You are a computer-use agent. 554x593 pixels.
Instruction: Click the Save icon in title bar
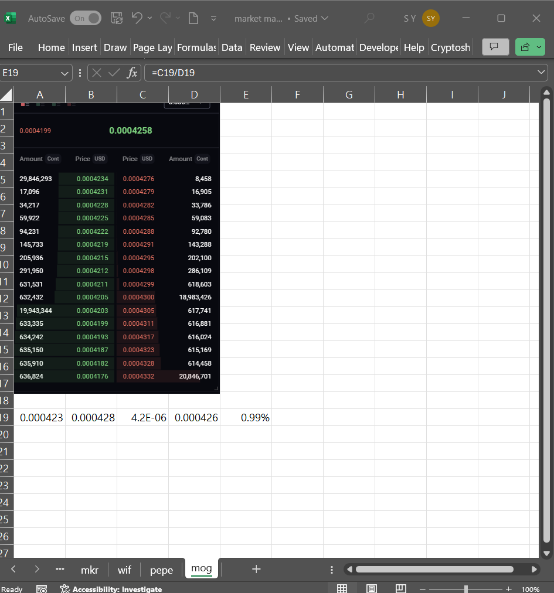point(117,18)
